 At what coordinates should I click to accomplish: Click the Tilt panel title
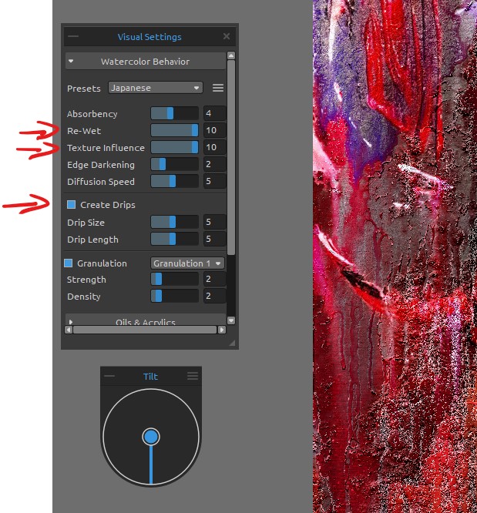(x=150, y=376)
